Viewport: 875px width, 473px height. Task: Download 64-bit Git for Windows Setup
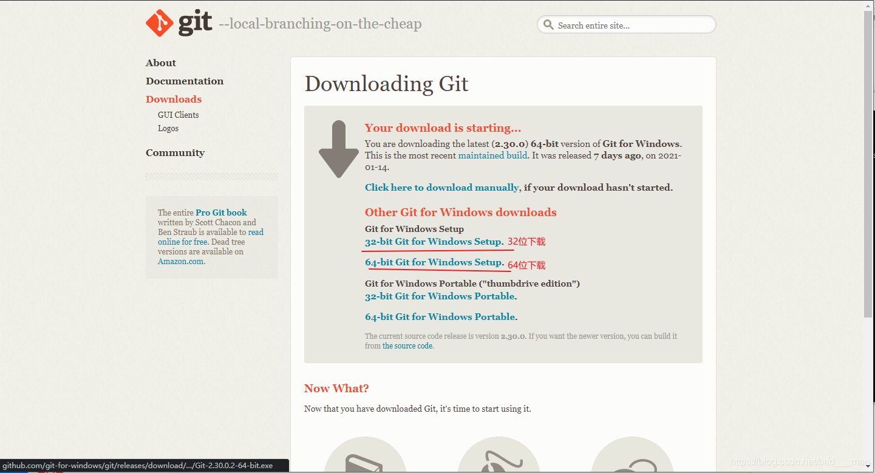(x=434, y=262)
